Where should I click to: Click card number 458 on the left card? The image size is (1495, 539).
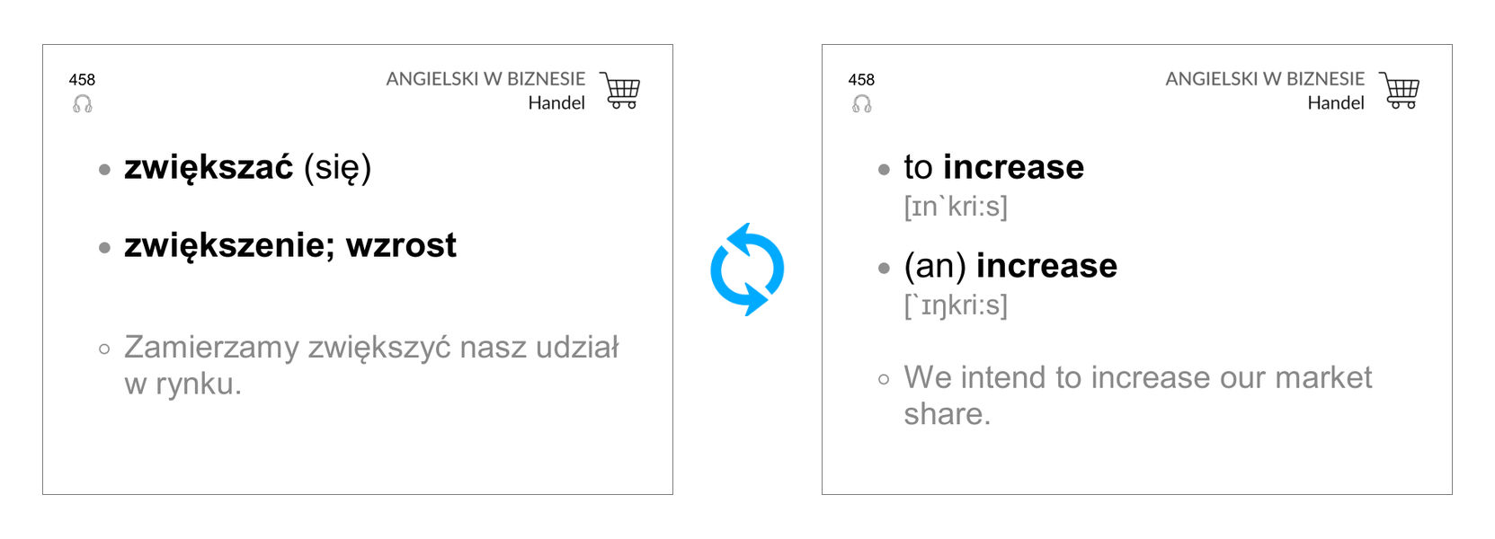point(82,80)
